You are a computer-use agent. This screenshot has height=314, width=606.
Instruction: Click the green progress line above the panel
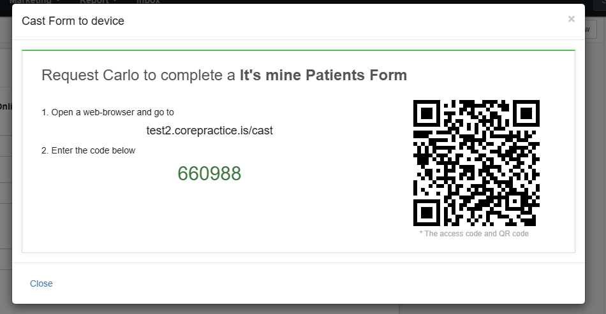tap(299, 50)
